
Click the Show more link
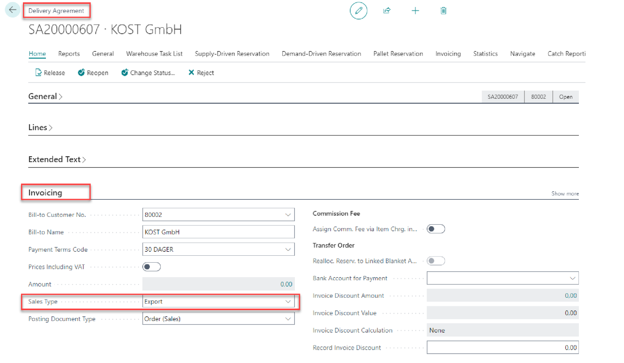564,194
